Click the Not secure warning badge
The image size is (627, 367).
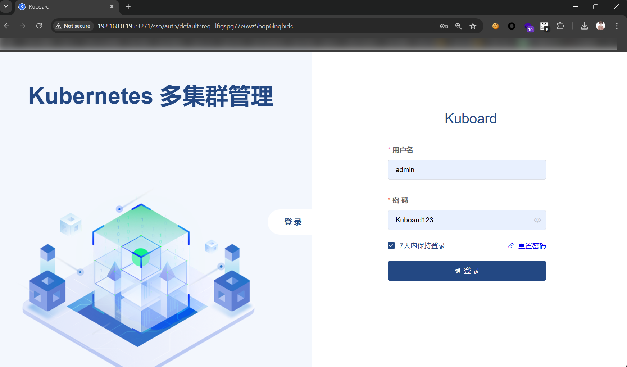(x=73, y=26)
